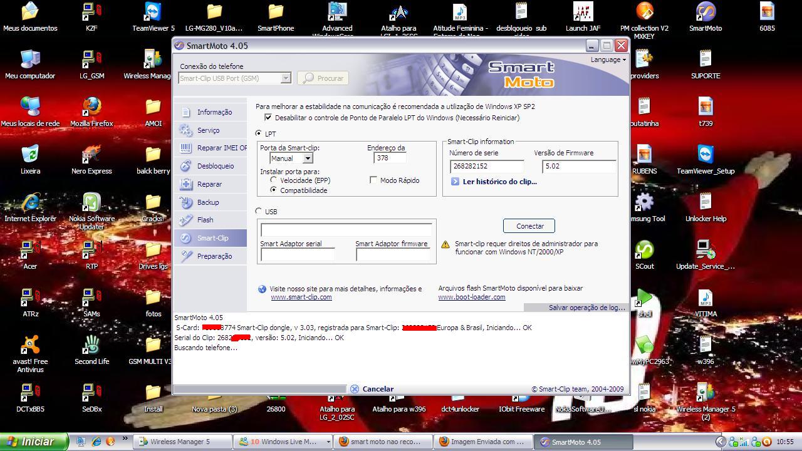
Task: Select the Reparar IMEI sidebar item
Action: pos(210,148)
